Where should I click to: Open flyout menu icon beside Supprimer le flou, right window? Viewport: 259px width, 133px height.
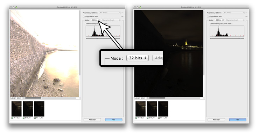click(x=246, y=16)
